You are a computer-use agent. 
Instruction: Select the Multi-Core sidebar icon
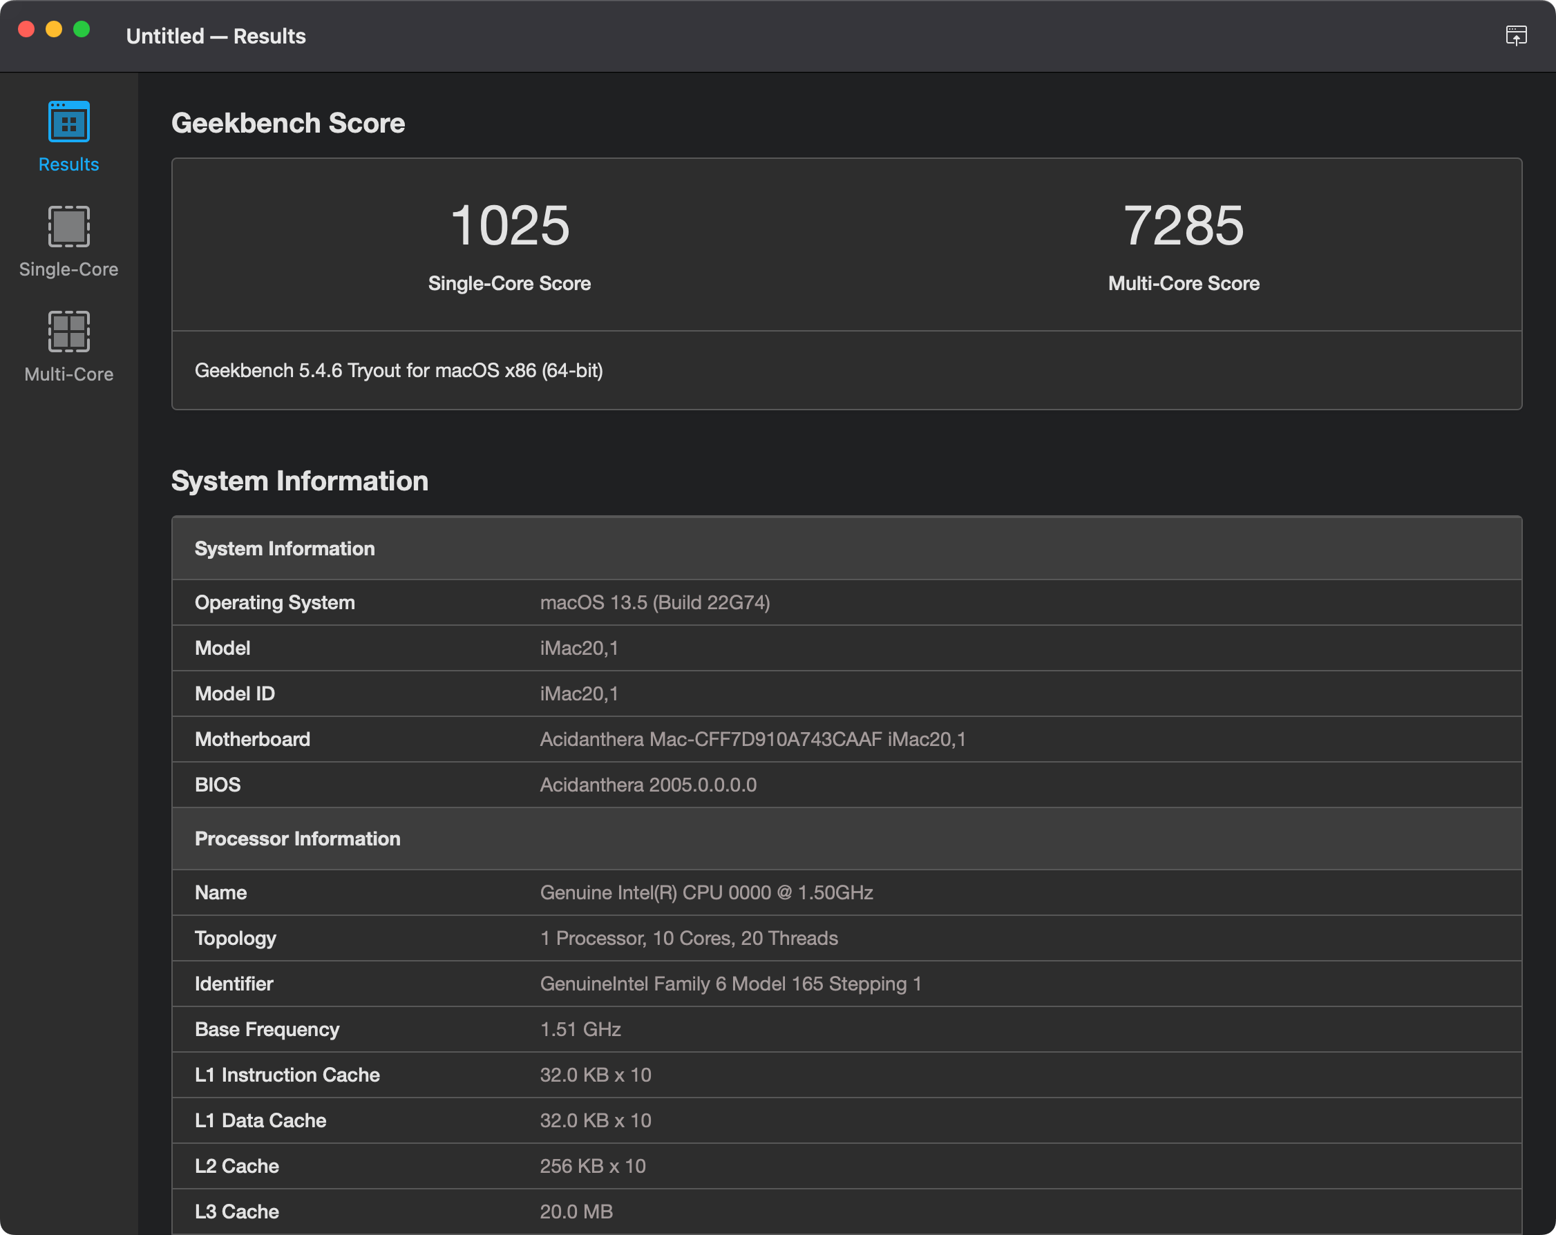tap(68, 332)
